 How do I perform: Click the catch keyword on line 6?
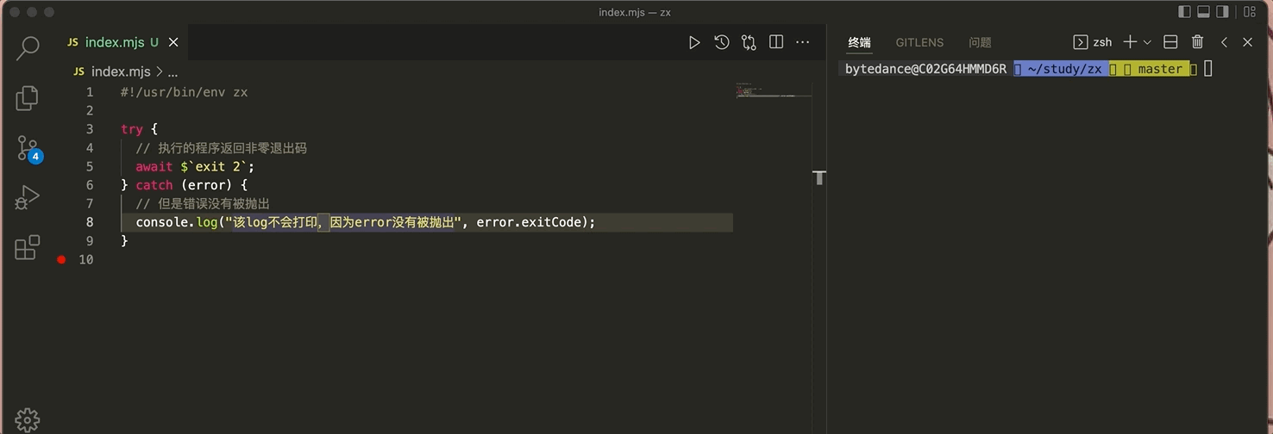pos(154,185)
